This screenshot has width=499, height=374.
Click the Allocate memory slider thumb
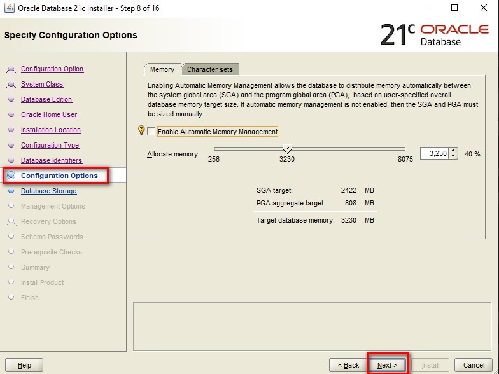tap(287, 148)
